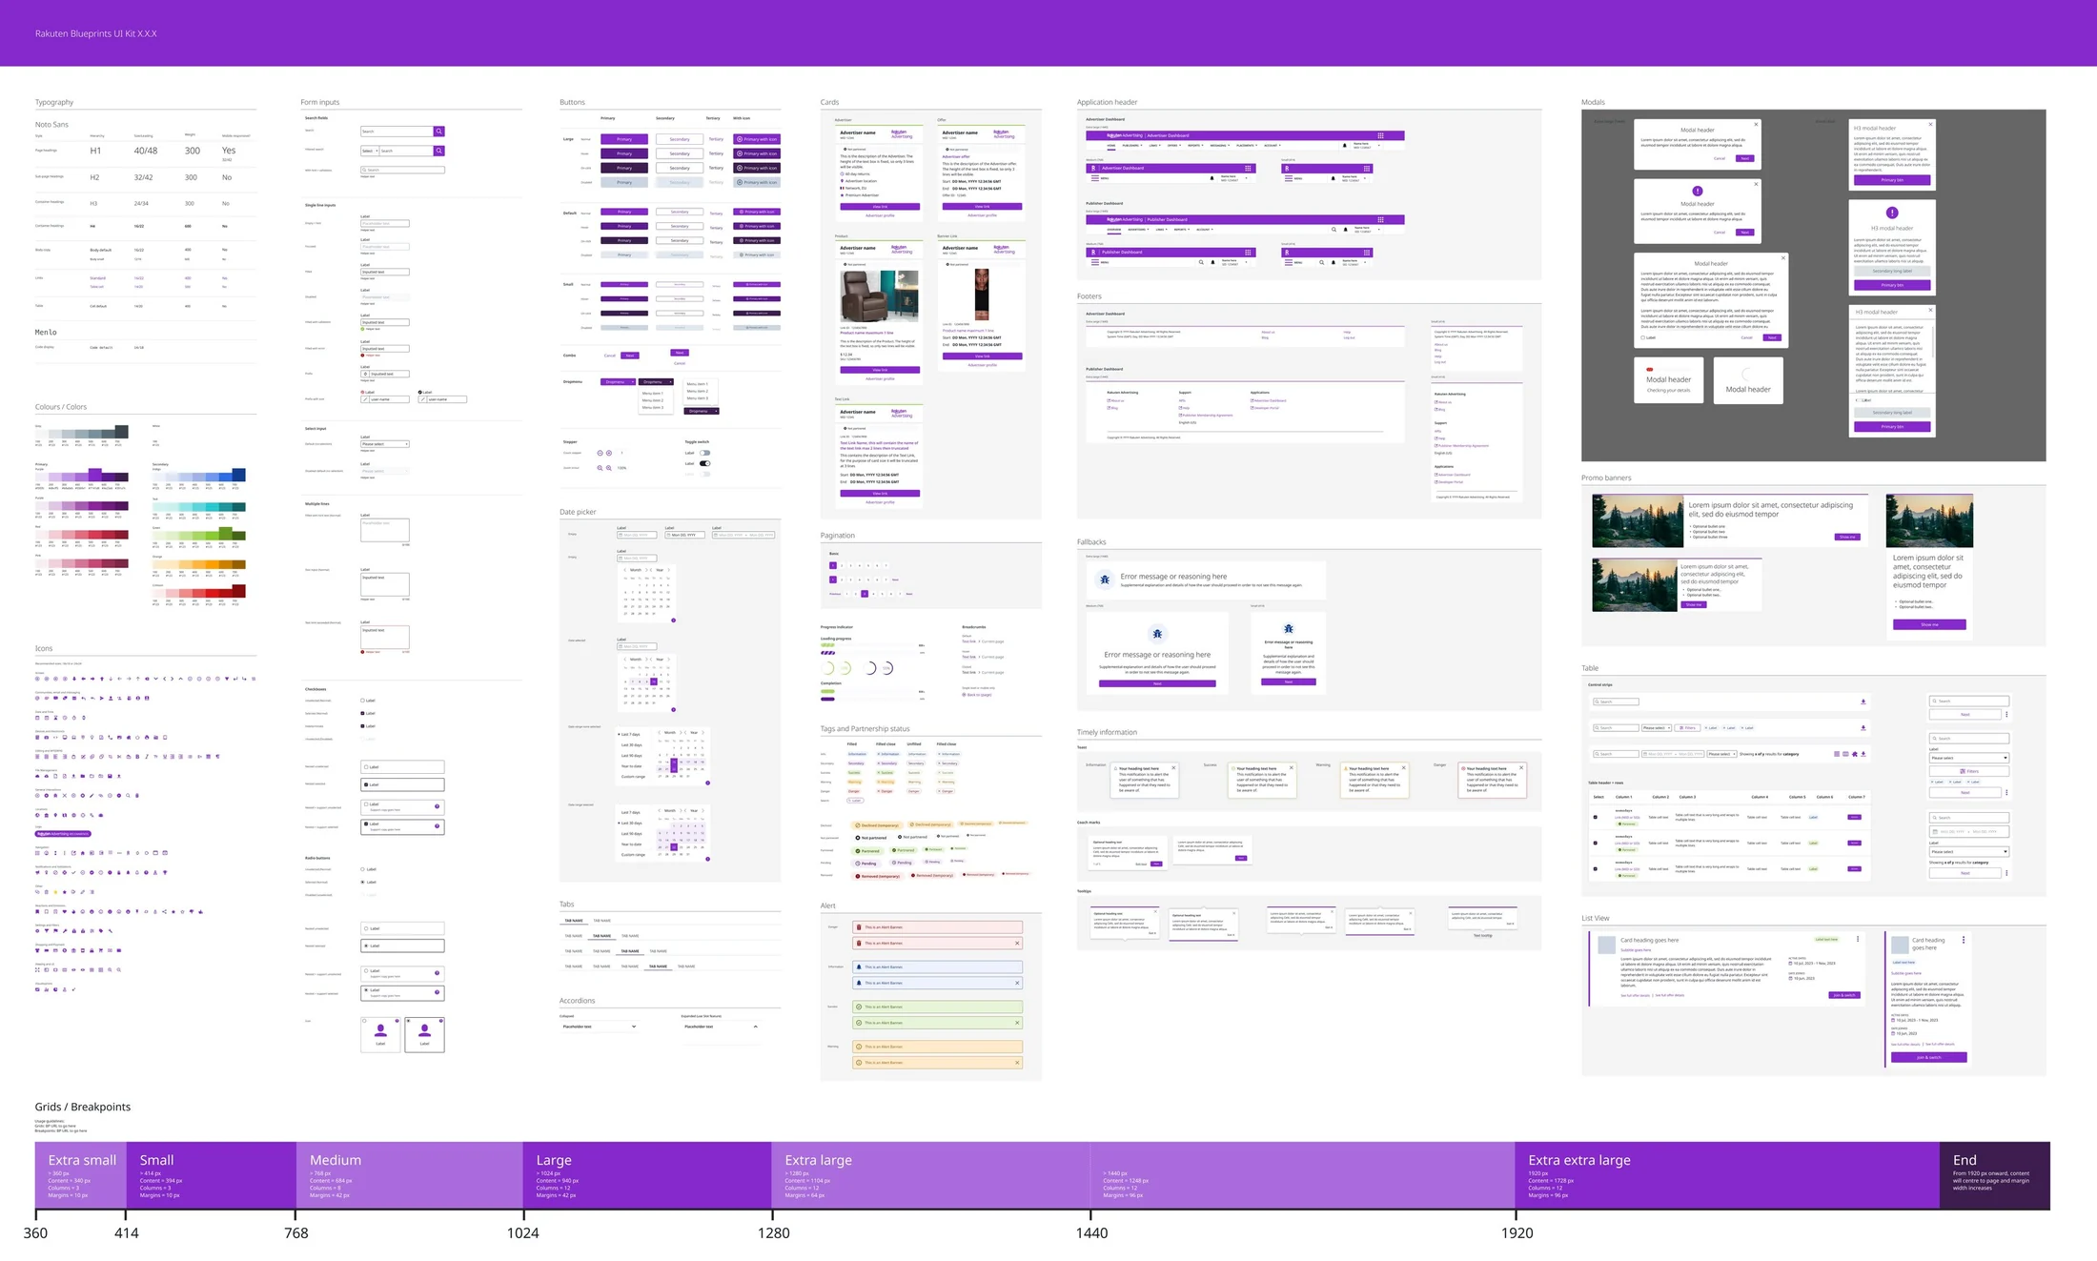Select the final tab in the five-tab row
This screenshot has width=2097, height=1261.
686,966
